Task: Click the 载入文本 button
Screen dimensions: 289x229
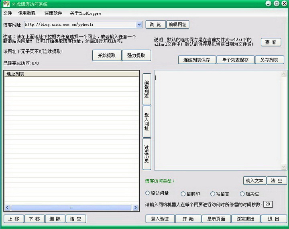Action: [x=254, y=181]
